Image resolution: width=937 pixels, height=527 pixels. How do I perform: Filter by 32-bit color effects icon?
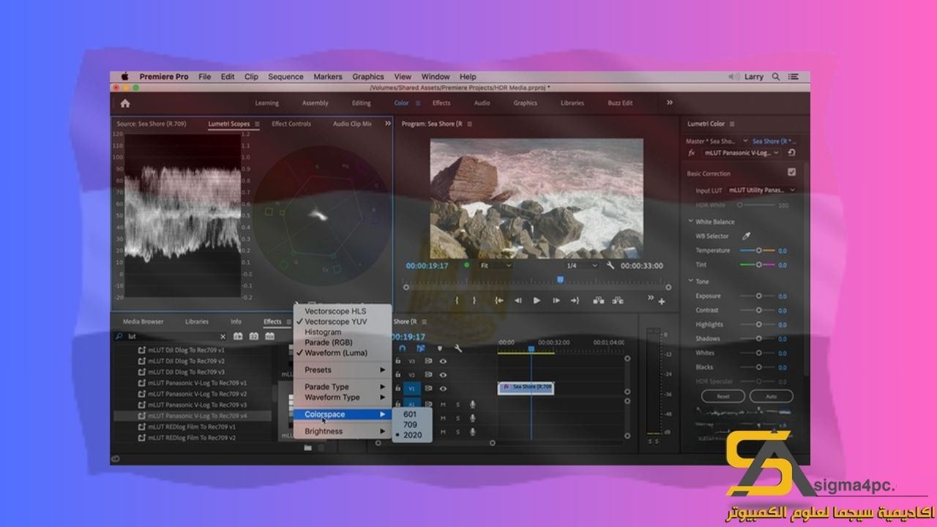tap(254, 337)
